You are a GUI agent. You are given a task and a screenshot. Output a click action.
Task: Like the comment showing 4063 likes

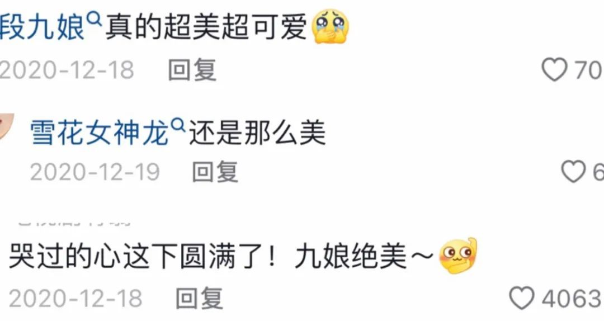click(x=522, y=298)
